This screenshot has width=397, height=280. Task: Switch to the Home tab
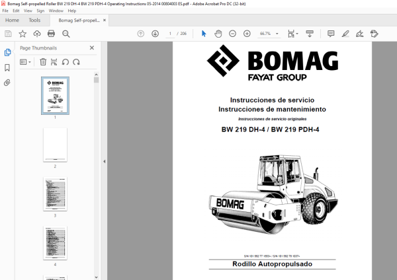pos(12,20)
